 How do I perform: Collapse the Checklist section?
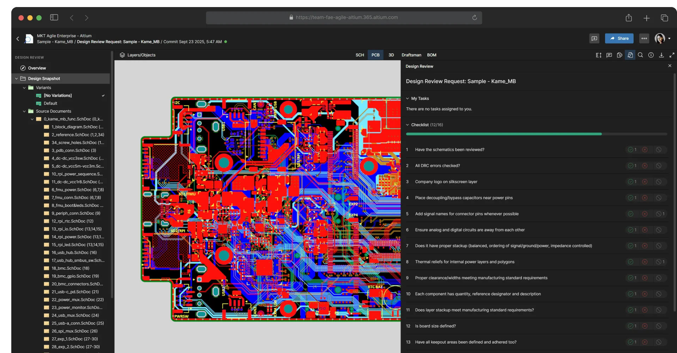pos(407,125)
